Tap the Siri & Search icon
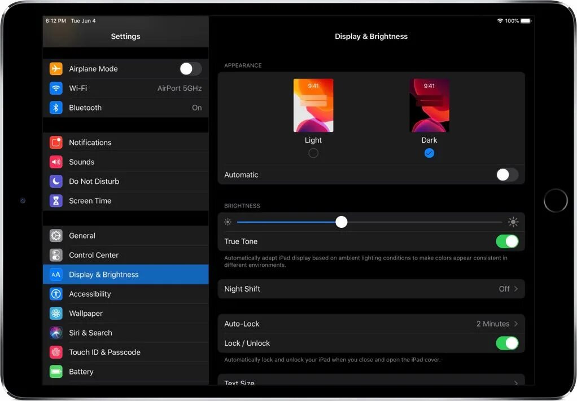 tap(56, 333)
